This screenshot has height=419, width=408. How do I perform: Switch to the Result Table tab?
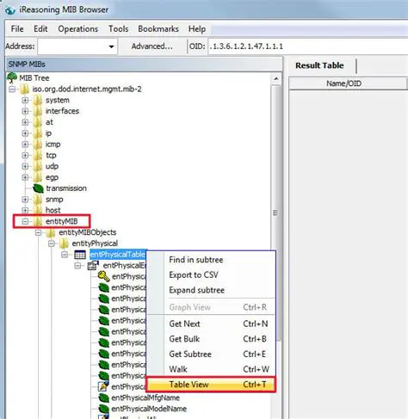click(319, 65)
